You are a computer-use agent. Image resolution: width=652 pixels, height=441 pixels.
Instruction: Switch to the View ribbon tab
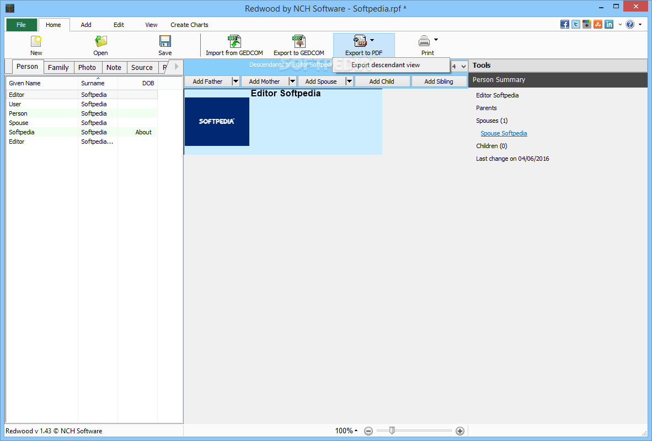coord(151,25)
